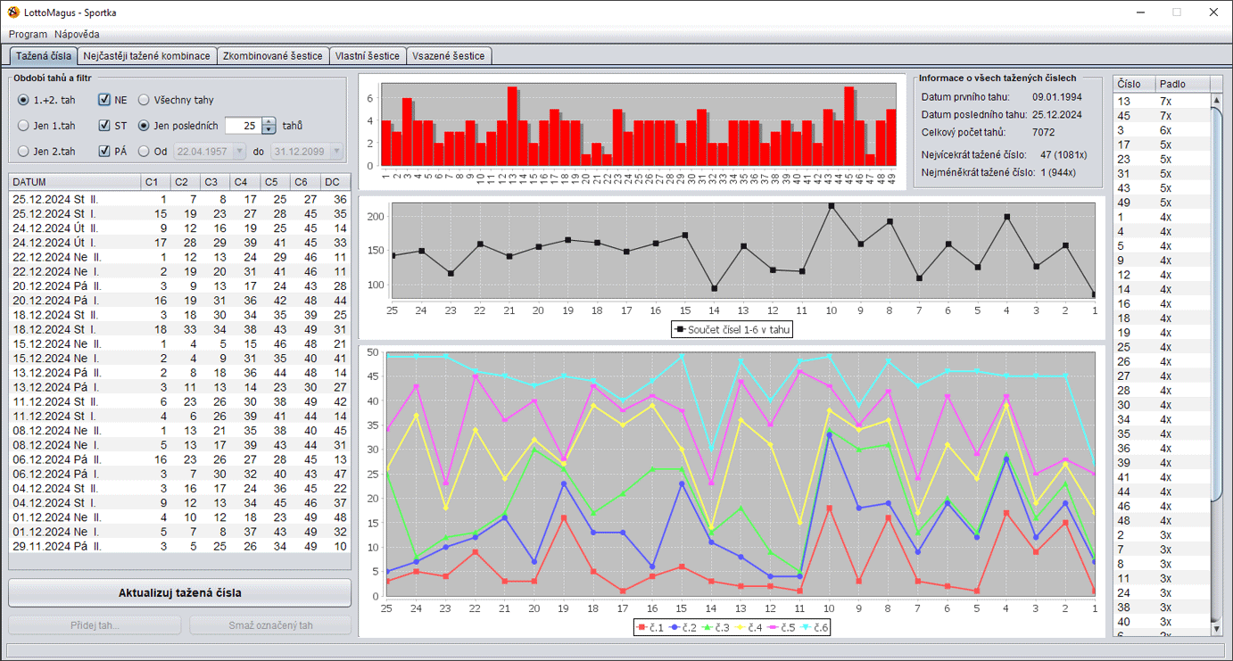Viewport: 1233px width, 661px height.
Task: Select draw row 25.12.2024 St II.
Action: [x=179, y=199]
